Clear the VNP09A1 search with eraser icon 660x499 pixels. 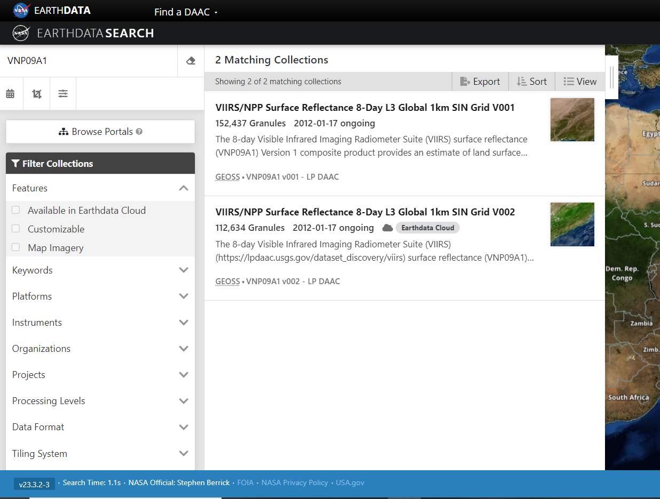coord(191,61)
